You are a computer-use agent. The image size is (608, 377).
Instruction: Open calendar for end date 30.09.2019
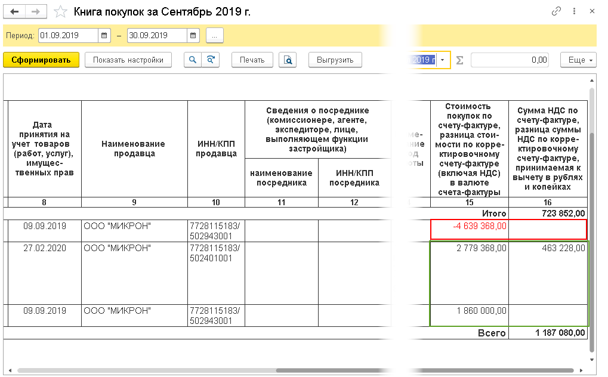[x=193, y=36]
